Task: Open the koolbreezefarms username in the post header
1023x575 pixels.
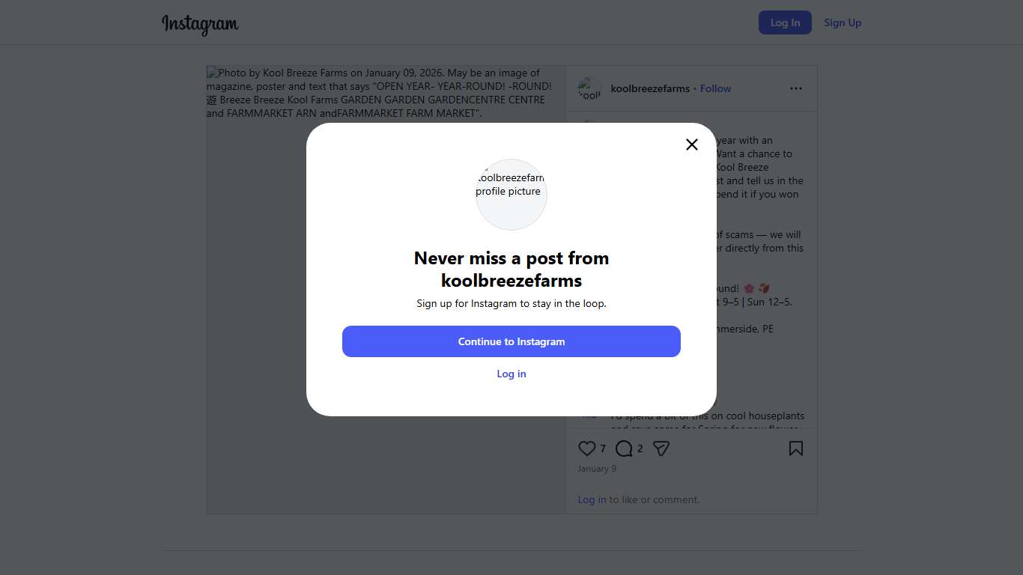Action: coord(650,88)
